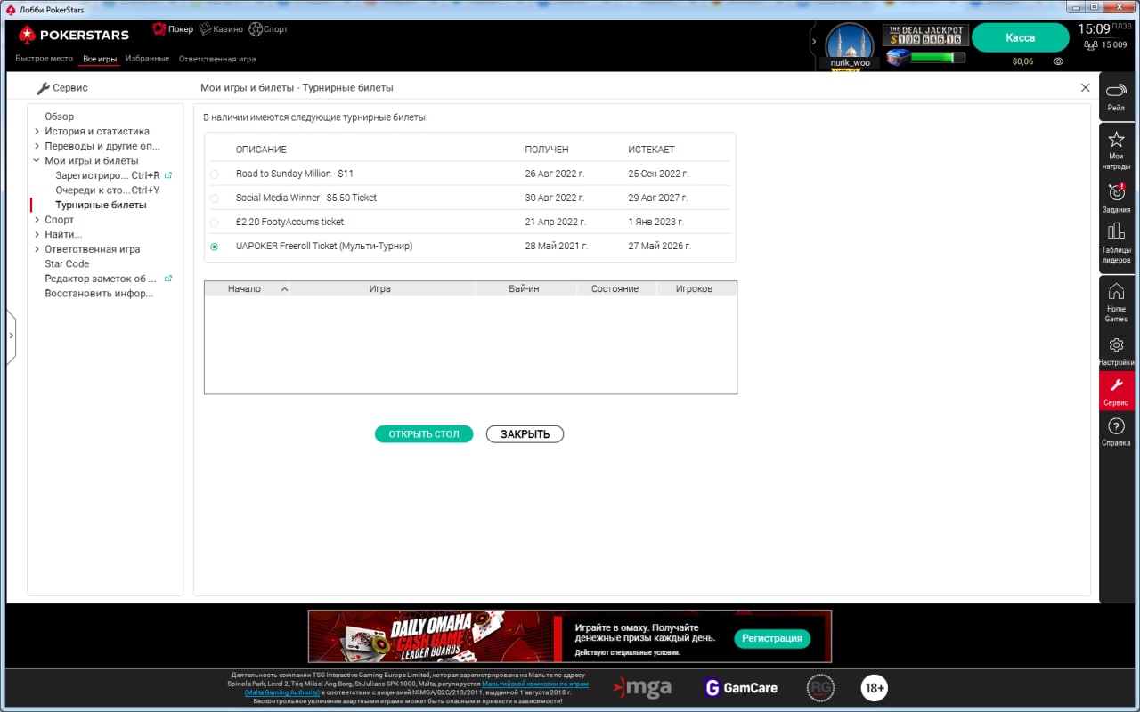Sort by Начало column arrow

[284, 289]
